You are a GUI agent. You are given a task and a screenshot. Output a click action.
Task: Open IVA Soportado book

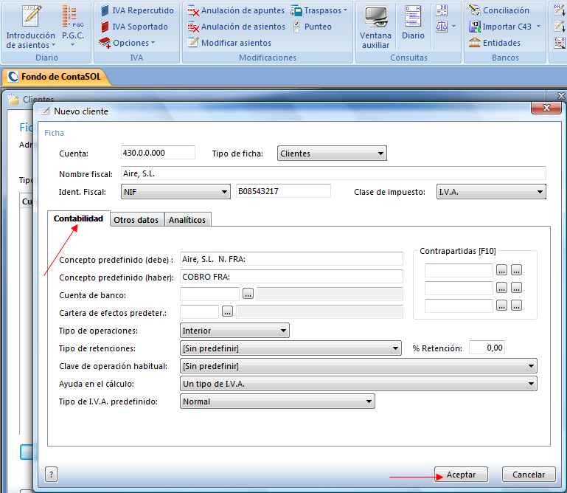click(133, 27)
